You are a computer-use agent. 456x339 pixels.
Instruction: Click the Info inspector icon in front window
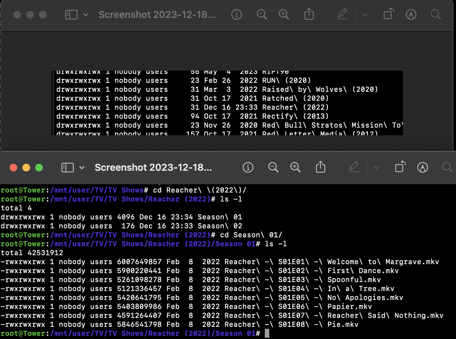point(248,167)
